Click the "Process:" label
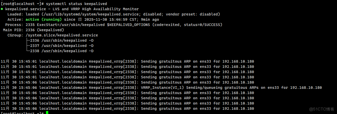This screenshot has height=114, width=337. [x=14, y=25]
